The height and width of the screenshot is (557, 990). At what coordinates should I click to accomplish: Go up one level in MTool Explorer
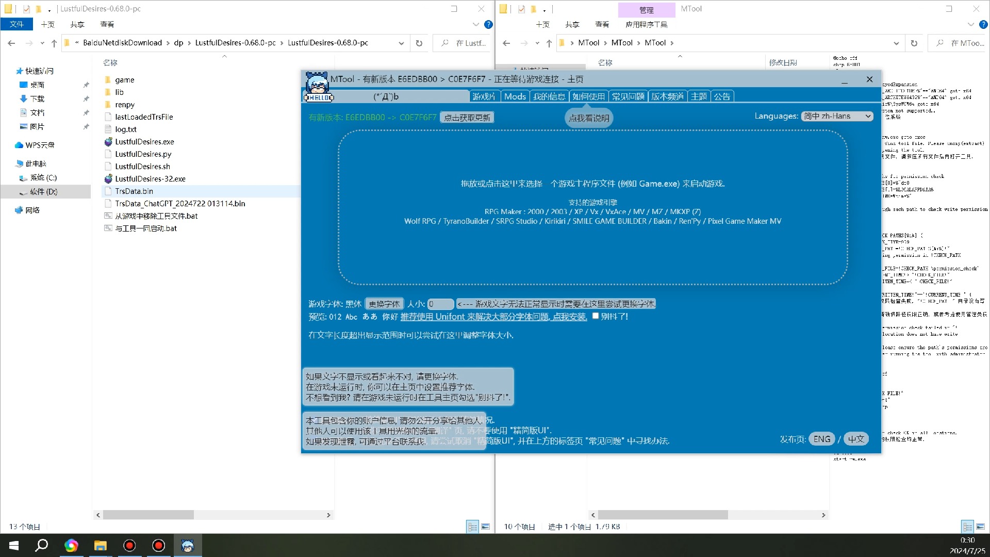coord(549,43)
